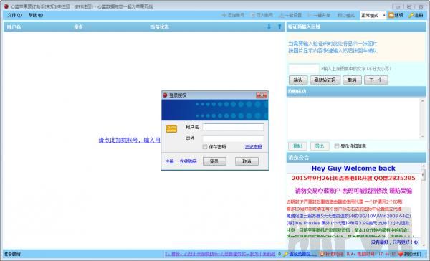
Task: Click the 导出 button under the log
Action: [x=320, y=146]
